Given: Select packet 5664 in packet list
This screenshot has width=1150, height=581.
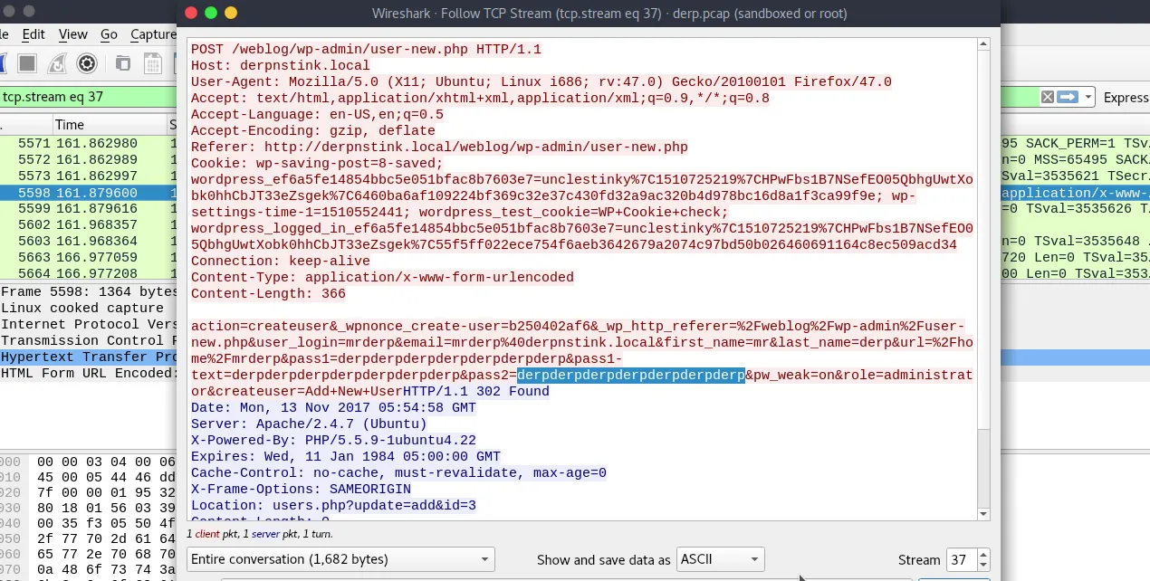Looking at the screenshot, I should point(89,274).
